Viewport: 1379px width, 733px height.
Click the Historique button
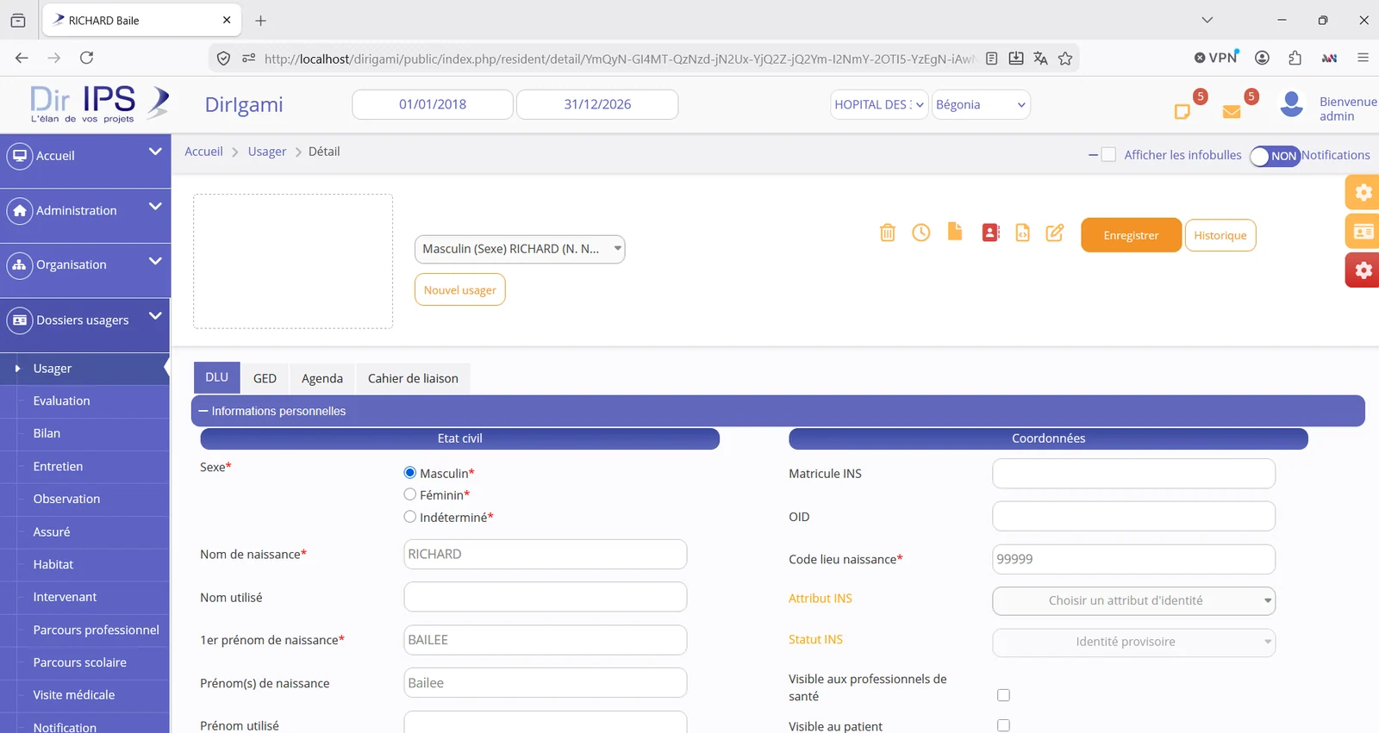point(1220,235)
